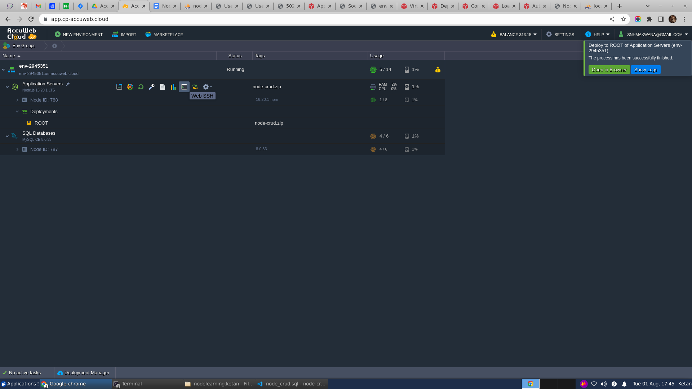692x389 pixels.
Task: Open Web SSH for Application Servers
Action: click(x=184, y=87)
